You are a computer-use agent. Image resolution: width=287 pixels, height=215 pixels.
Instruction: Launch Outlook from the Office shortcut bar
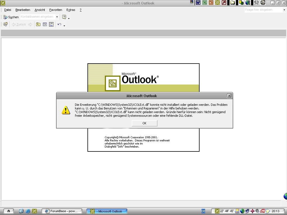click(x=217, y=3)
